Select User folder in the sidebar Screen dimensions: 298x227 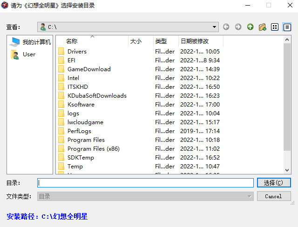(29, 54)
